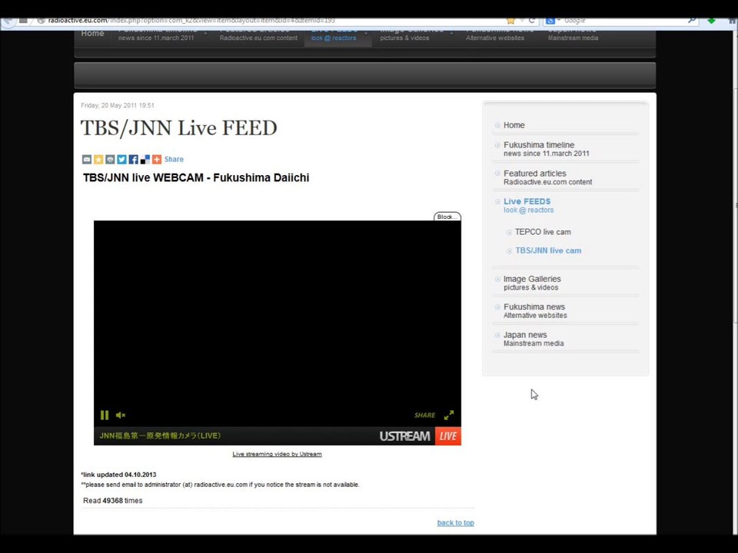
Task: Open the top nav tab reading Alternative websites
Action: [x=494, y=38]
